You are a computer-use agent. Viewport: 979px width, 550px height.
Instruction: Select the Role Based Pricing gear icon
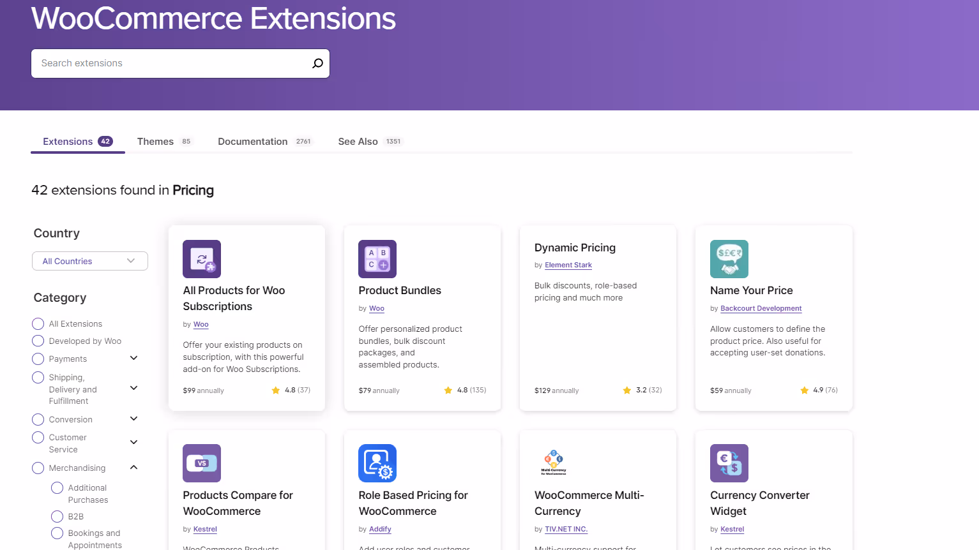click(377, 463)
